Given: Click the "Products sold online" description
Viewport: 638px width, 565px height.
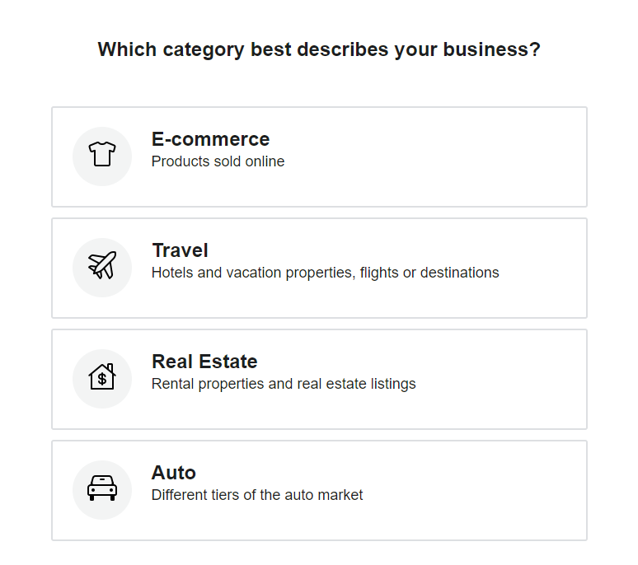Looking at the screenshot, I should coord(218,161).
